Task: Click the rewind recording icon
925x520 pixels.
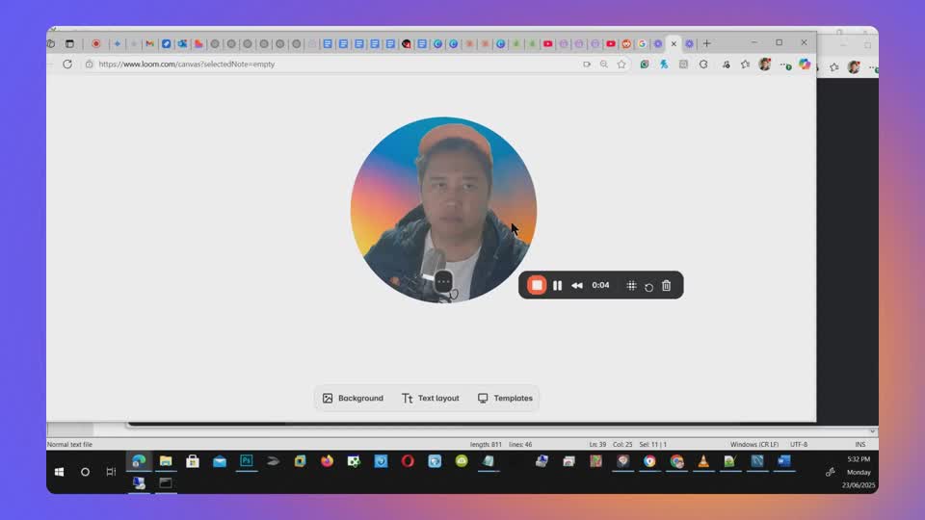Action: pyautogui.click(x=576, y=285)
